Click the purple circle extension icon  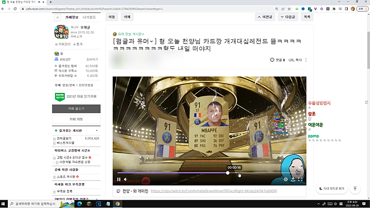321,9
